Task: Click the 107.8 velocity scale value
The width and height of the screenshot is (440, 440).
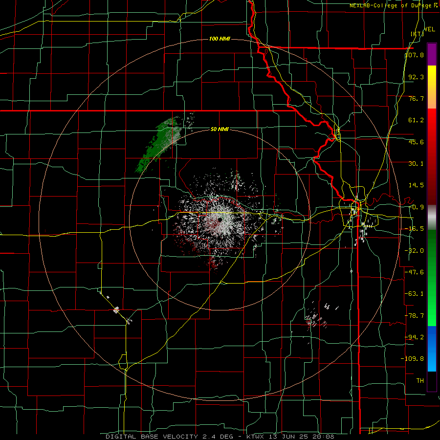Action: (x=415, y=55)
